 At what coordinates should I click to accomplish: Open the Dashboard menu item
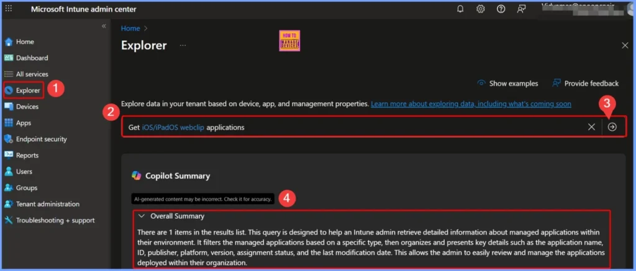click(x=32, y=58)
